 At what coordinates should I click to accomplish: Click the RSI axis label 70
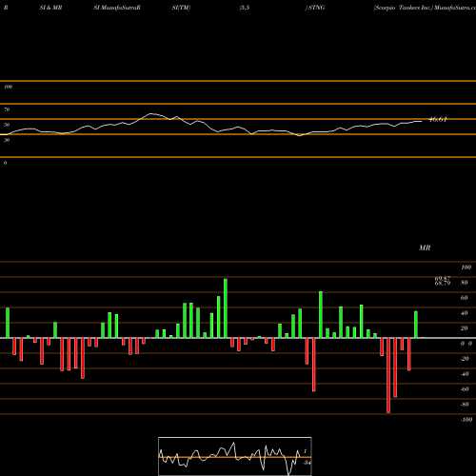coord(7,109)
